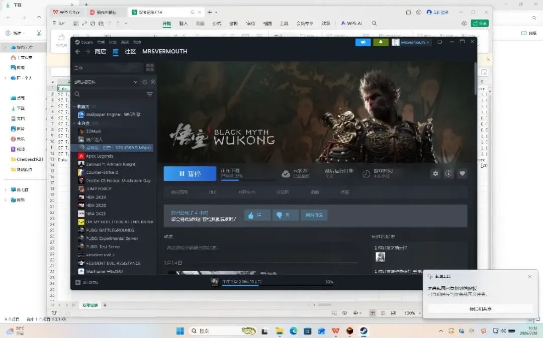543x338 pixels.
Task: Open Steam Store tab
Action: point(100,52)
